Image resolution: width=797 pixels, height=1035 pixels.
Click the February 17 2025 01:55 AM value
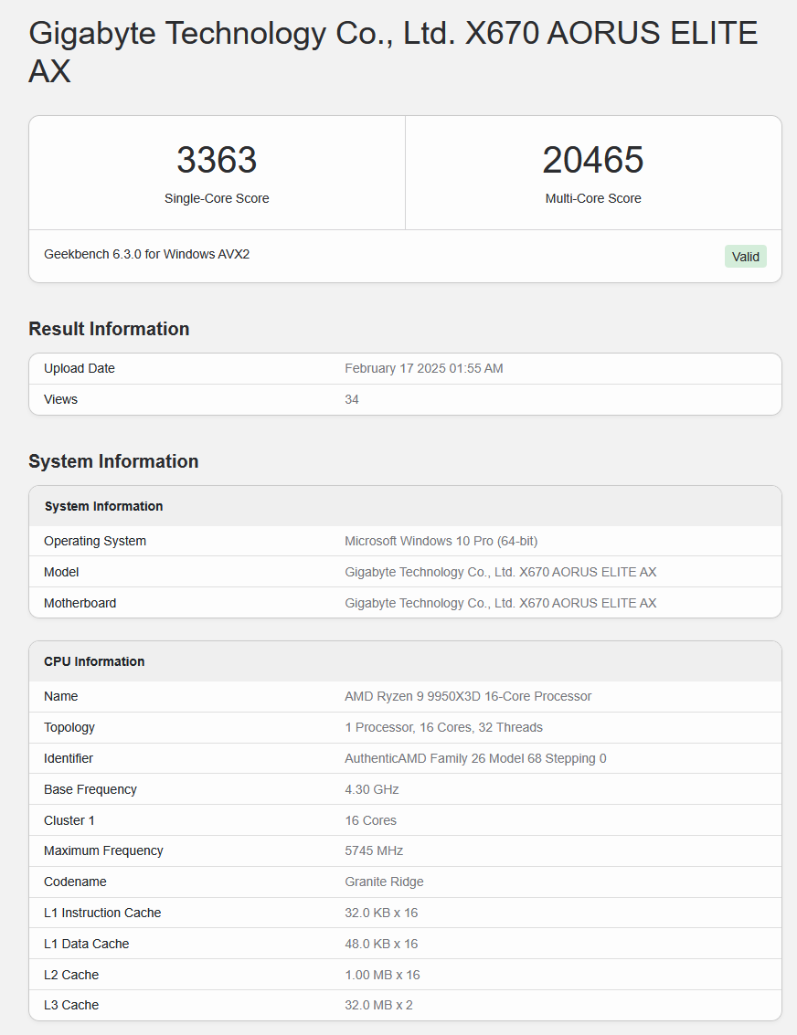point(424,368)
